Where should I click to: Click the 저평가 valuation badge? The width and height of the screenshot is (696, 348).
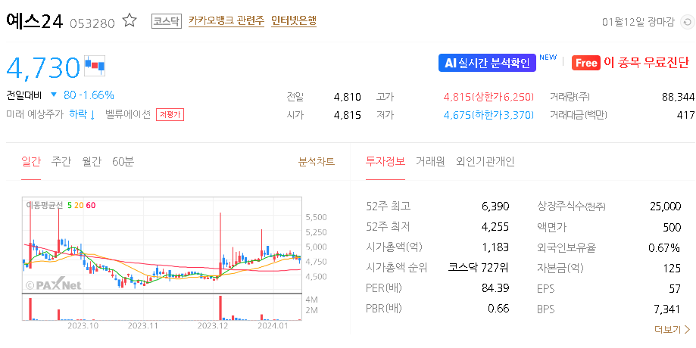point(170,115)
